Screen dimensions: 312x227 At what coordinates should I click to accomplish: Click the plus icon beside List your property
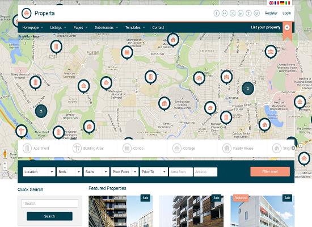click(287, 27)
